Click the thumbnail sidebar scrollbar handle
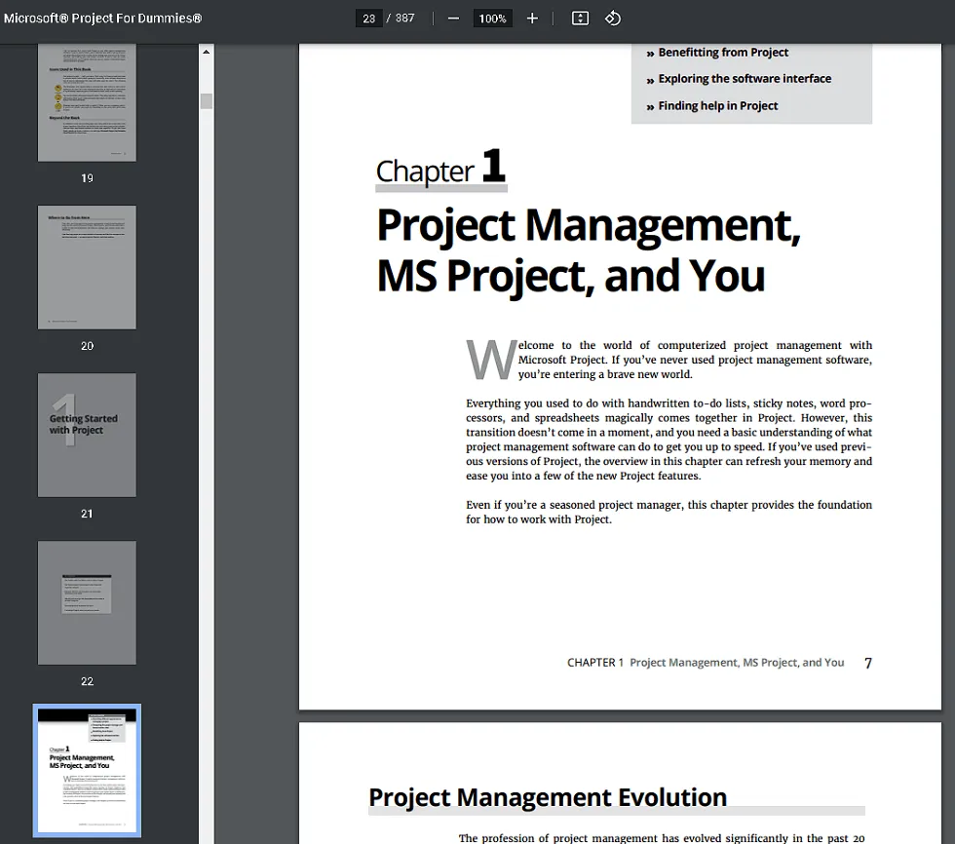 point(206,101)
